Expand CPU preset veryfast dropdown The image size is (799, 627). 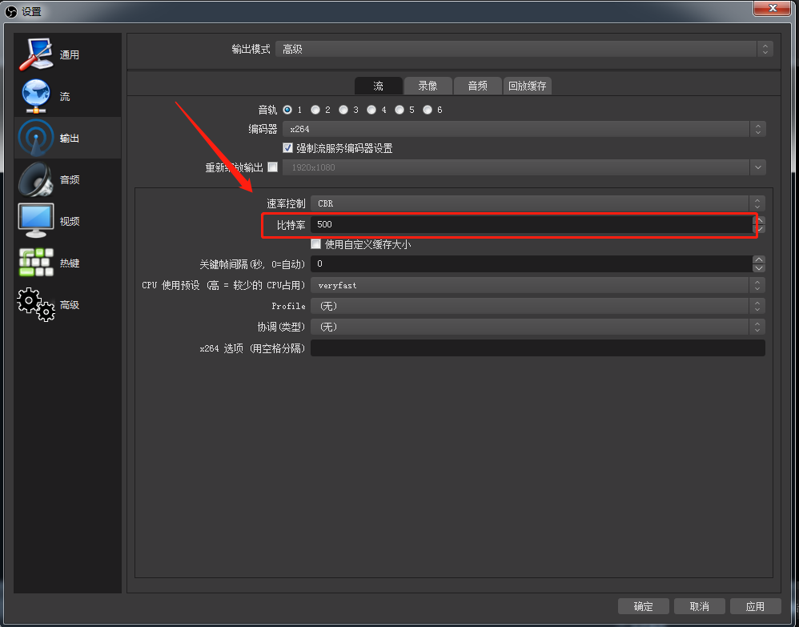pyautogui.click(x=537, y=285)
